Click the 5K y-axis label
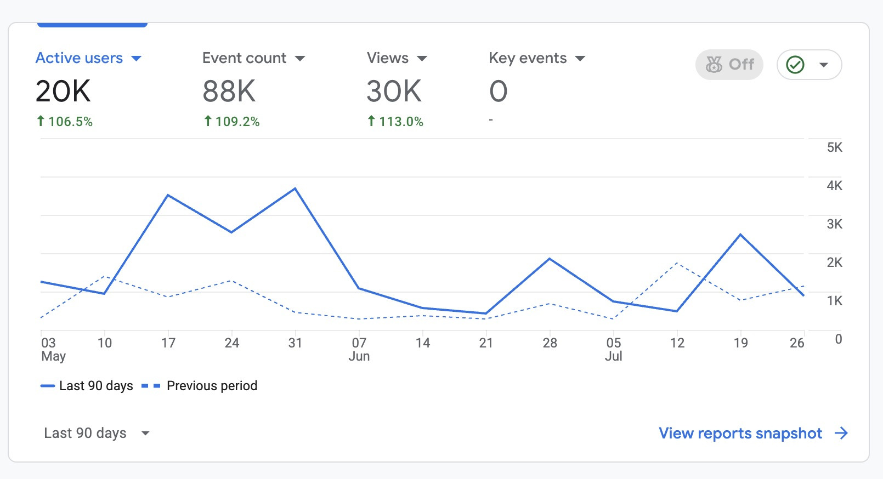883x479 pixels. 835,147
